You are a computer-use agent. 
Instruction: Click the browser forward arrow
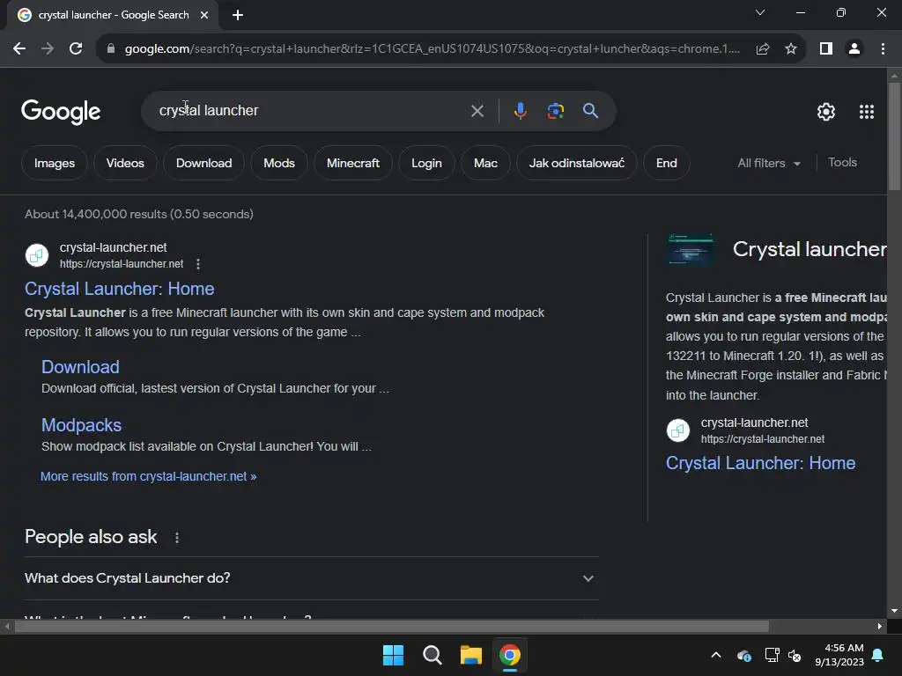coord(48,49)
